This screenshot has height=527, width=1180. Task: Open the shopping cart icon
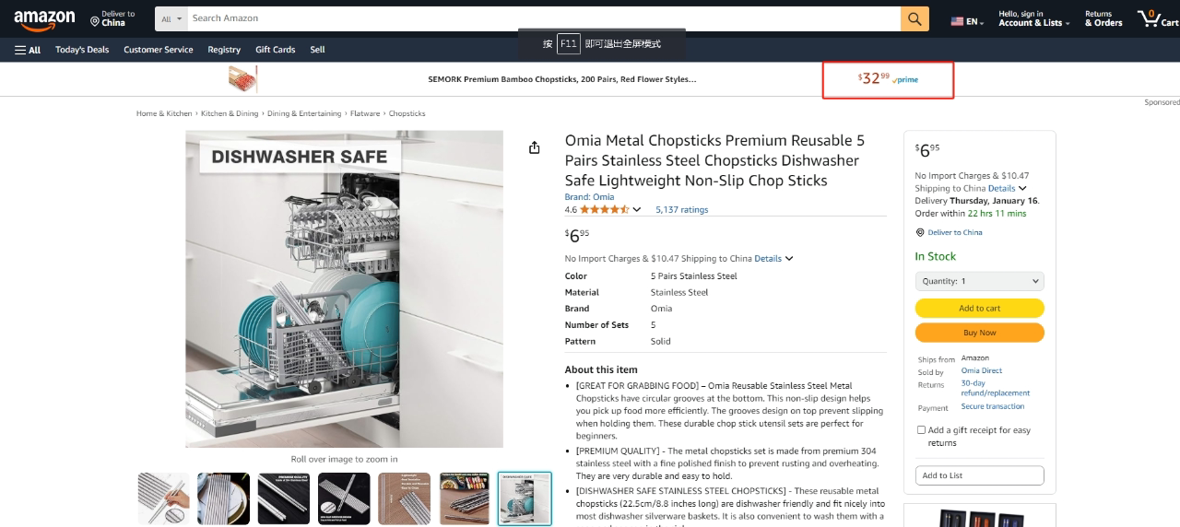(x=1156, y=18)
